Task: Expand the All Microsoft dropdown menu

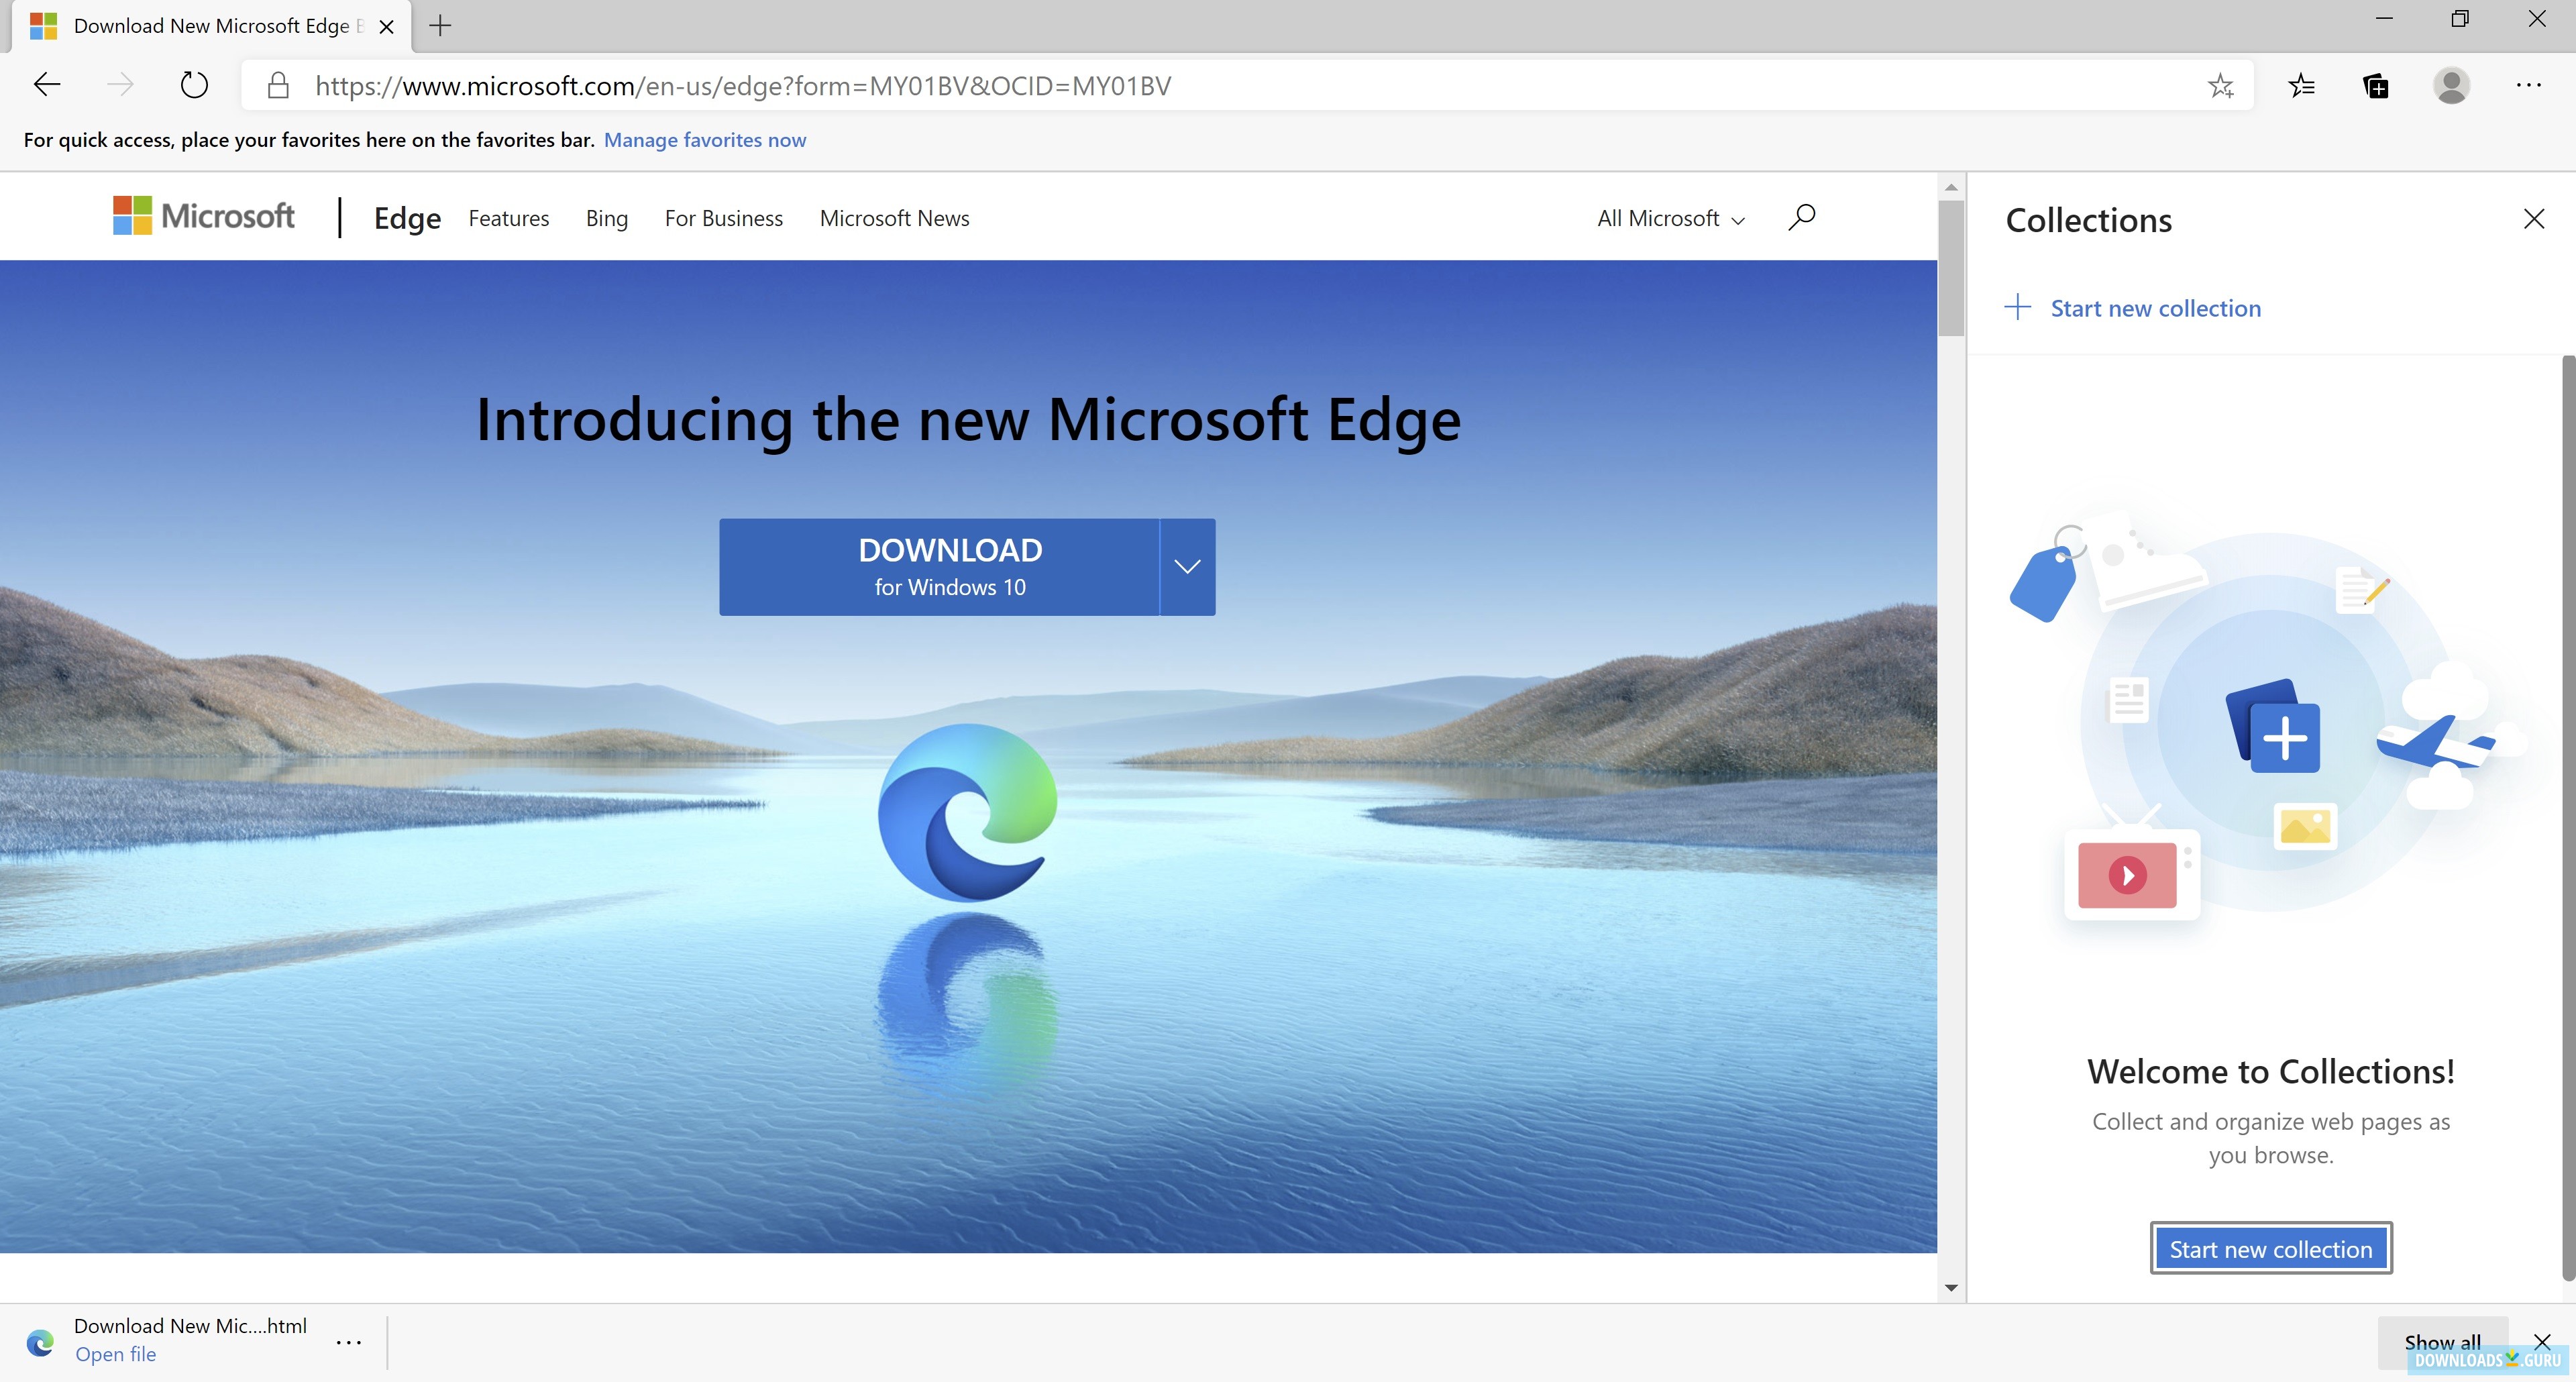Action: point(1670,218)
